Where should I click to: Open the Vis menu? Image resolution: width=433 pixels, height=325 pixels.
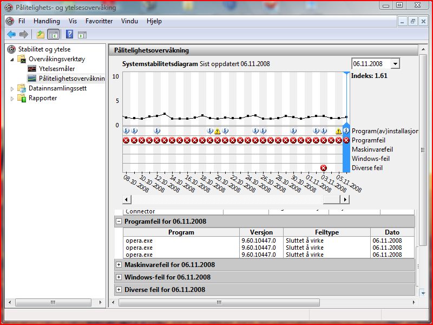(x=73, y=21)
